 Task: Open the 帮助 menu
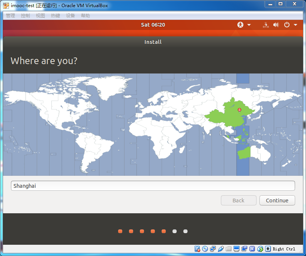pos(85,16)
